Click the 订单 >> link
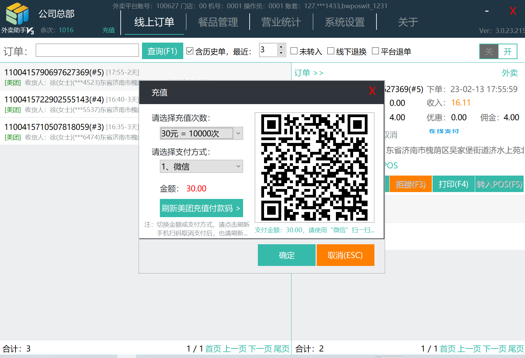The width and height of the screenshot is (525, 358). tap(309, 73)
